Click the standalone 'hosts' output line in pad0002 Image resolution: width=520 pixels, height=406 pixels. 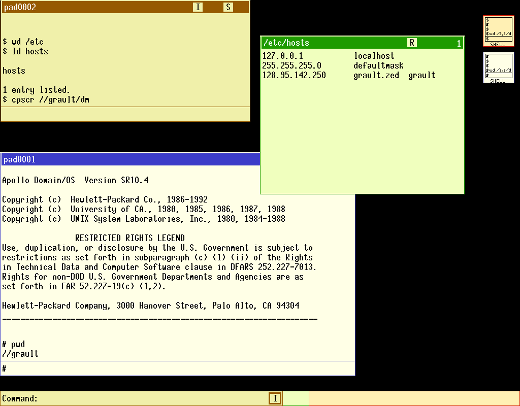coord(14,71)
